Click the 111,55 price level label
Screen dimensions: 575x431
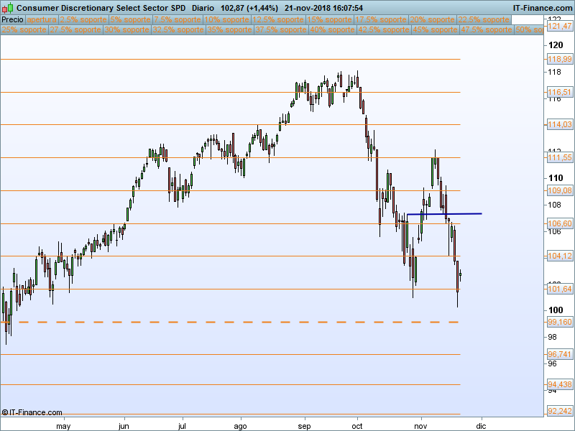tap(559, 157)
